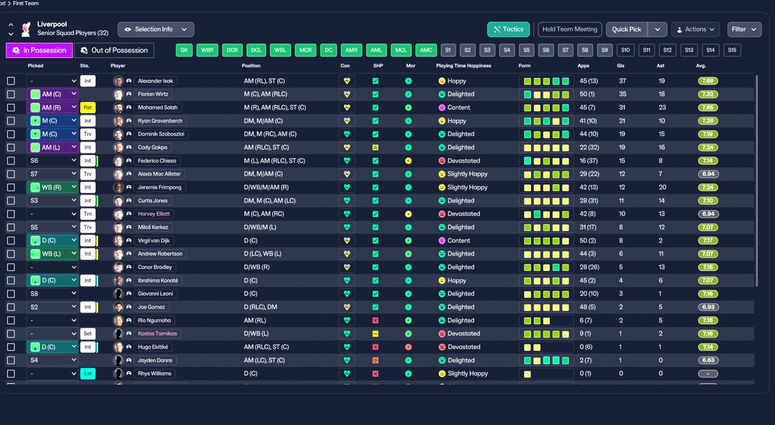775x425 pixels.
Task: Click Ryan Gravenberch's player portrait icon
Action: [x=118, y=121]
